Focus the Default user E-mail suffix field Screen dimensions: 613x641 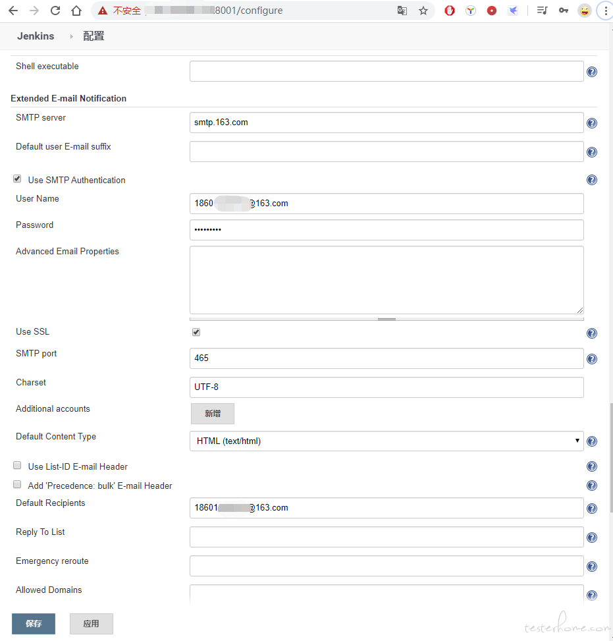click(386, 152)
